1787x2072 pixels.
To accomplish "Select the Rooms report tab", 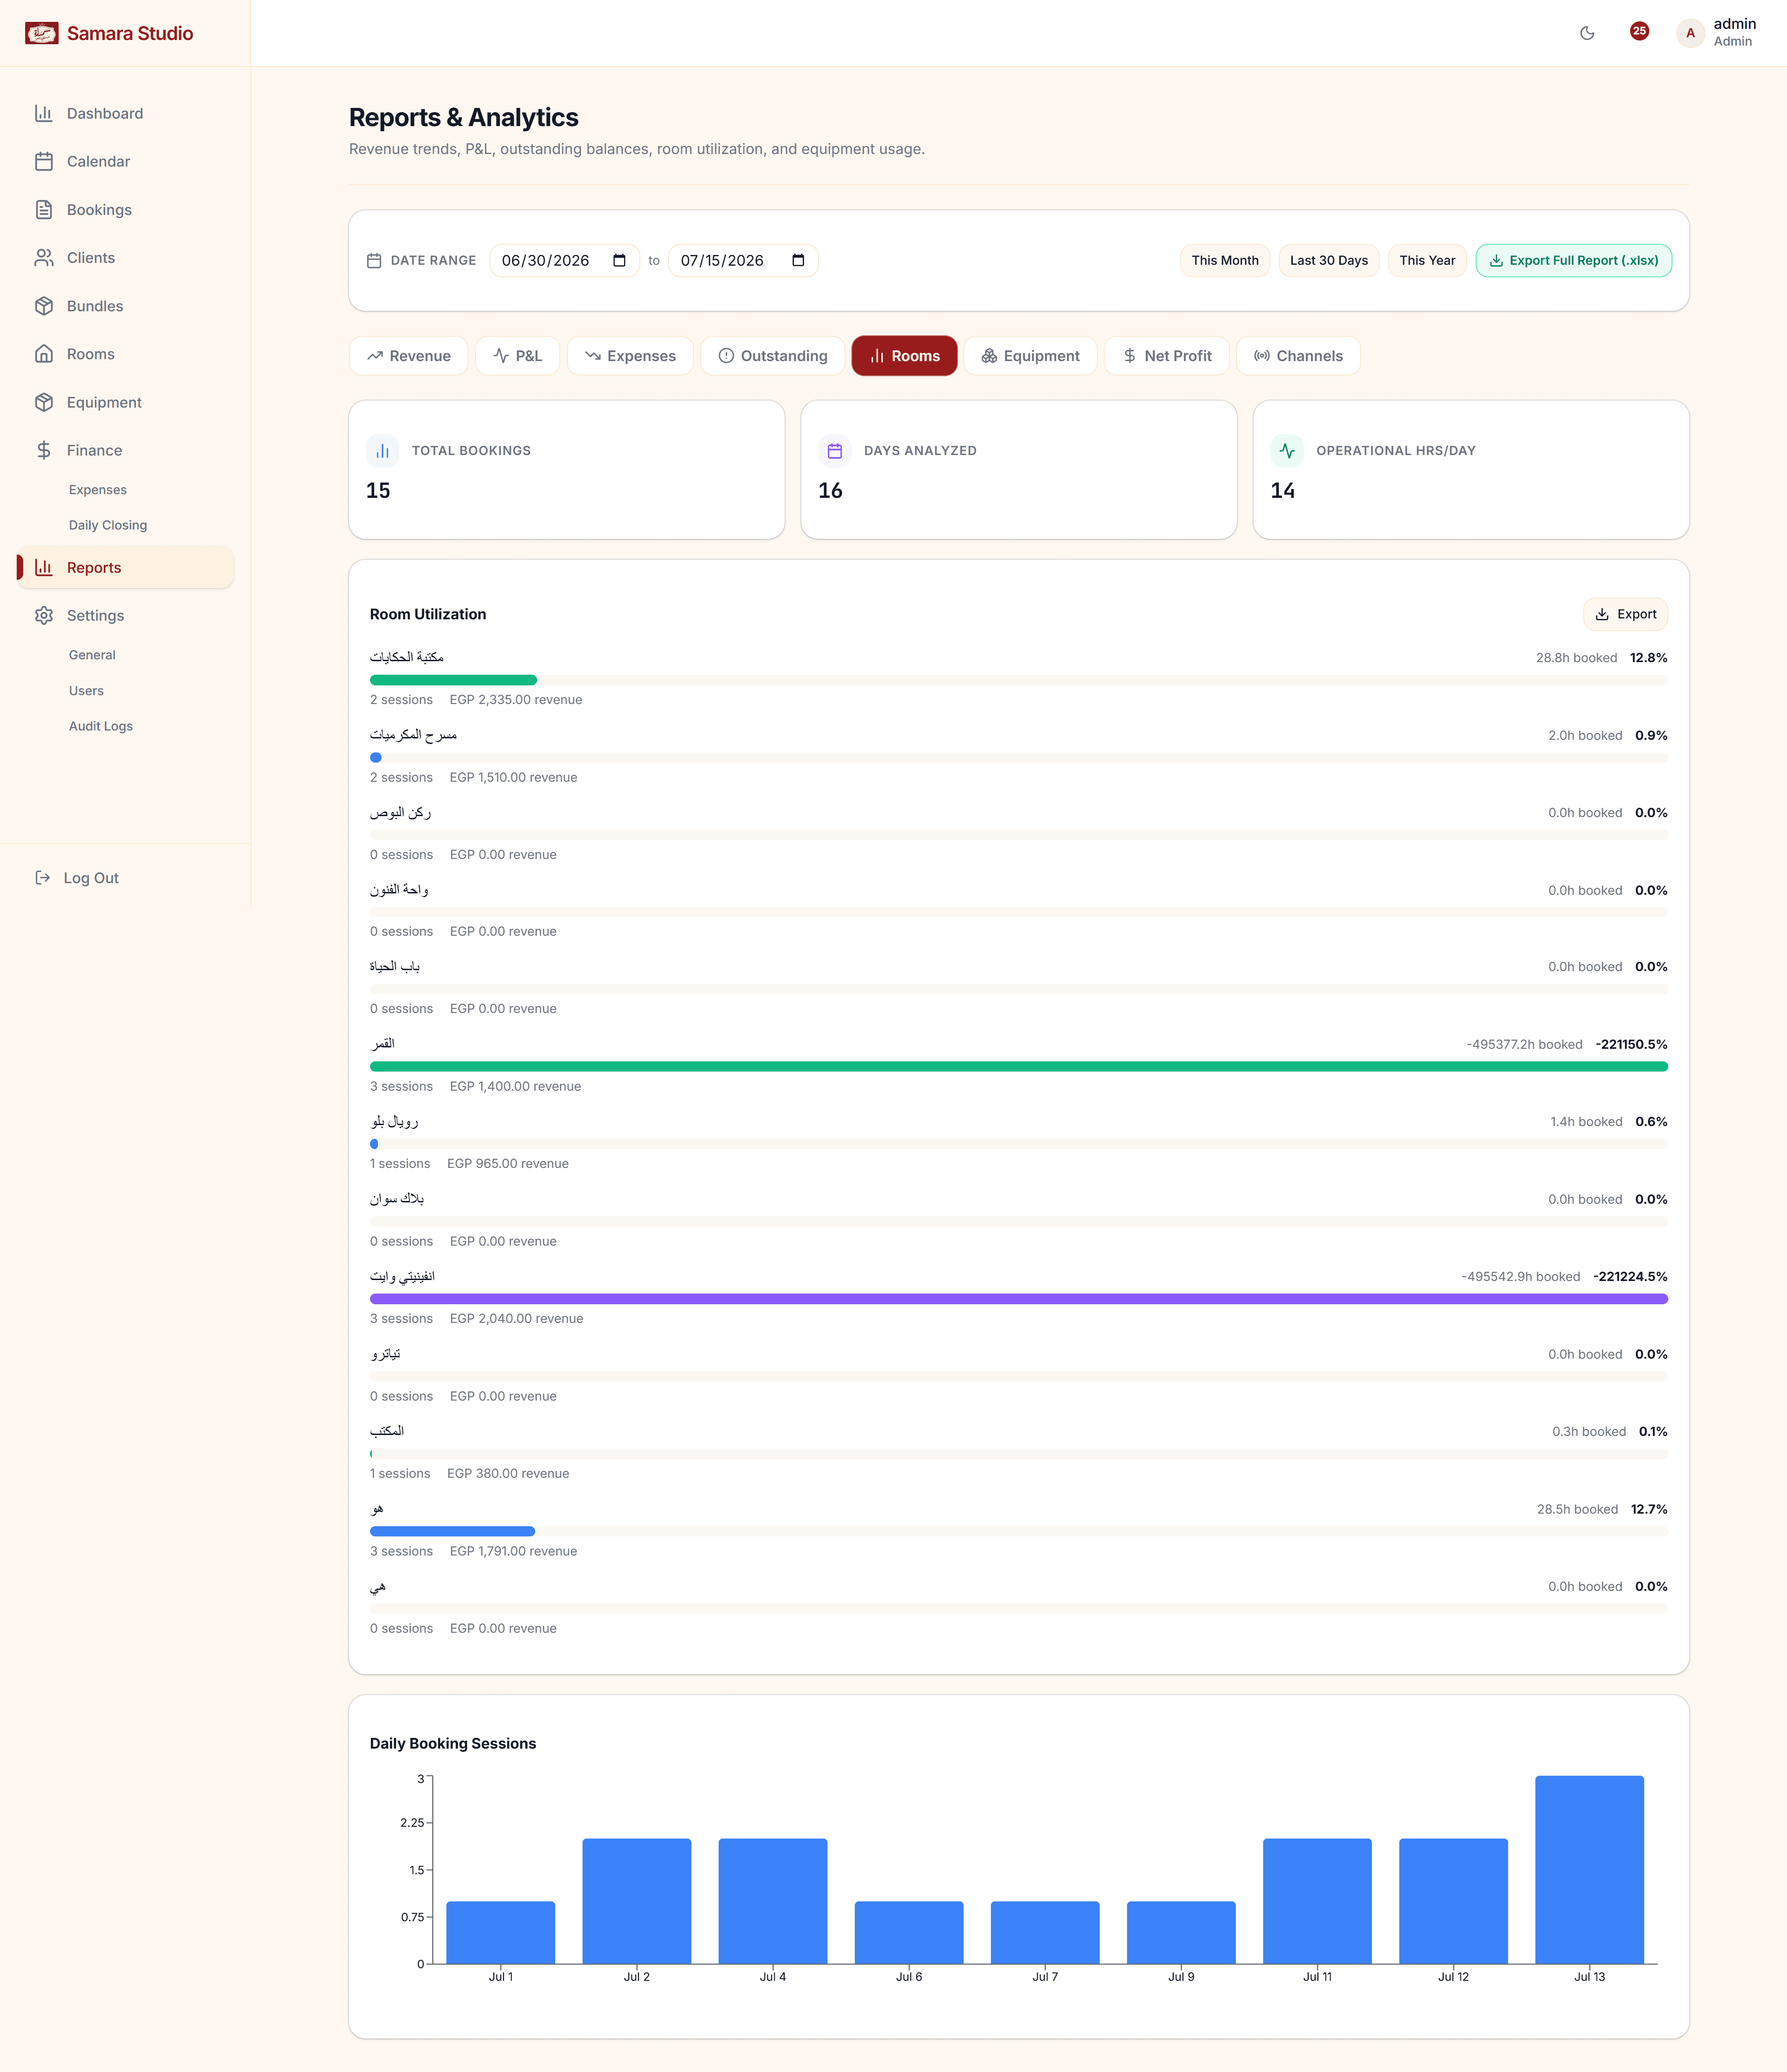I will click(904, 356).
